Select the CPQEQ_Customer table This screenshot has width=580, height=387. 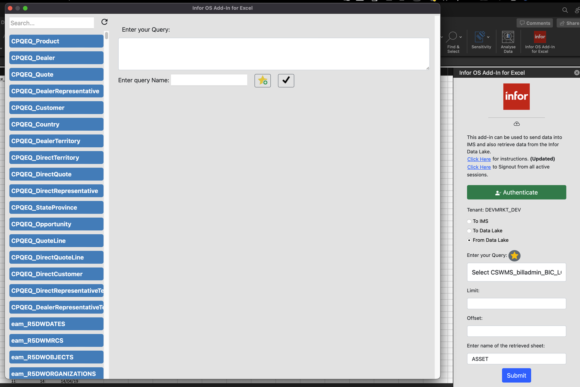(x=56, y=107)
